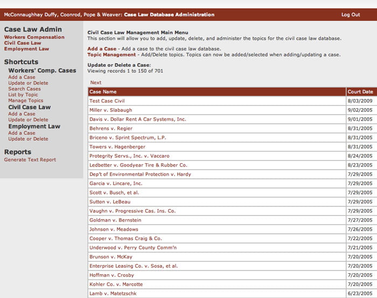Open Civil Case Law admin section
The image size is (377, 298).
pyautogui.click(x=23, y=43)
